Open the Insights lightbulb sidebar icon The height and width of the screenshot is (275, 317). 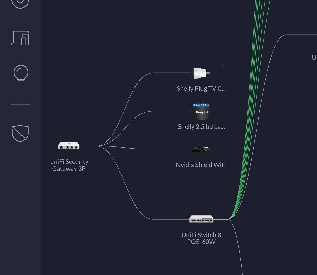pos(21,73)
